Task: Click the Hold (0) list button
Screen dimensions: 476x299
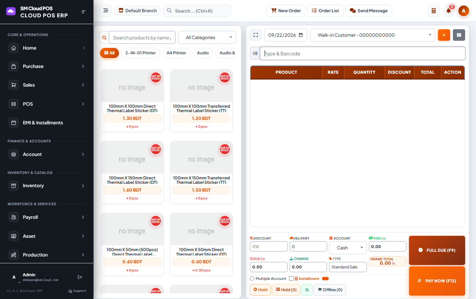Action: click(x=286, y=290)
